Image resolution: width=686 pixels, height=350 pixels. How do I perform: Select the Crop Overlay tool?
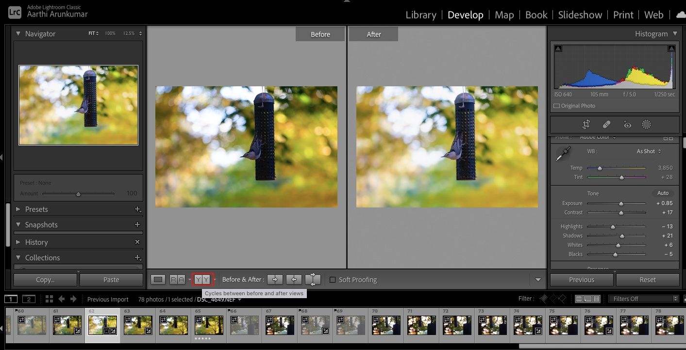[586, 125]
